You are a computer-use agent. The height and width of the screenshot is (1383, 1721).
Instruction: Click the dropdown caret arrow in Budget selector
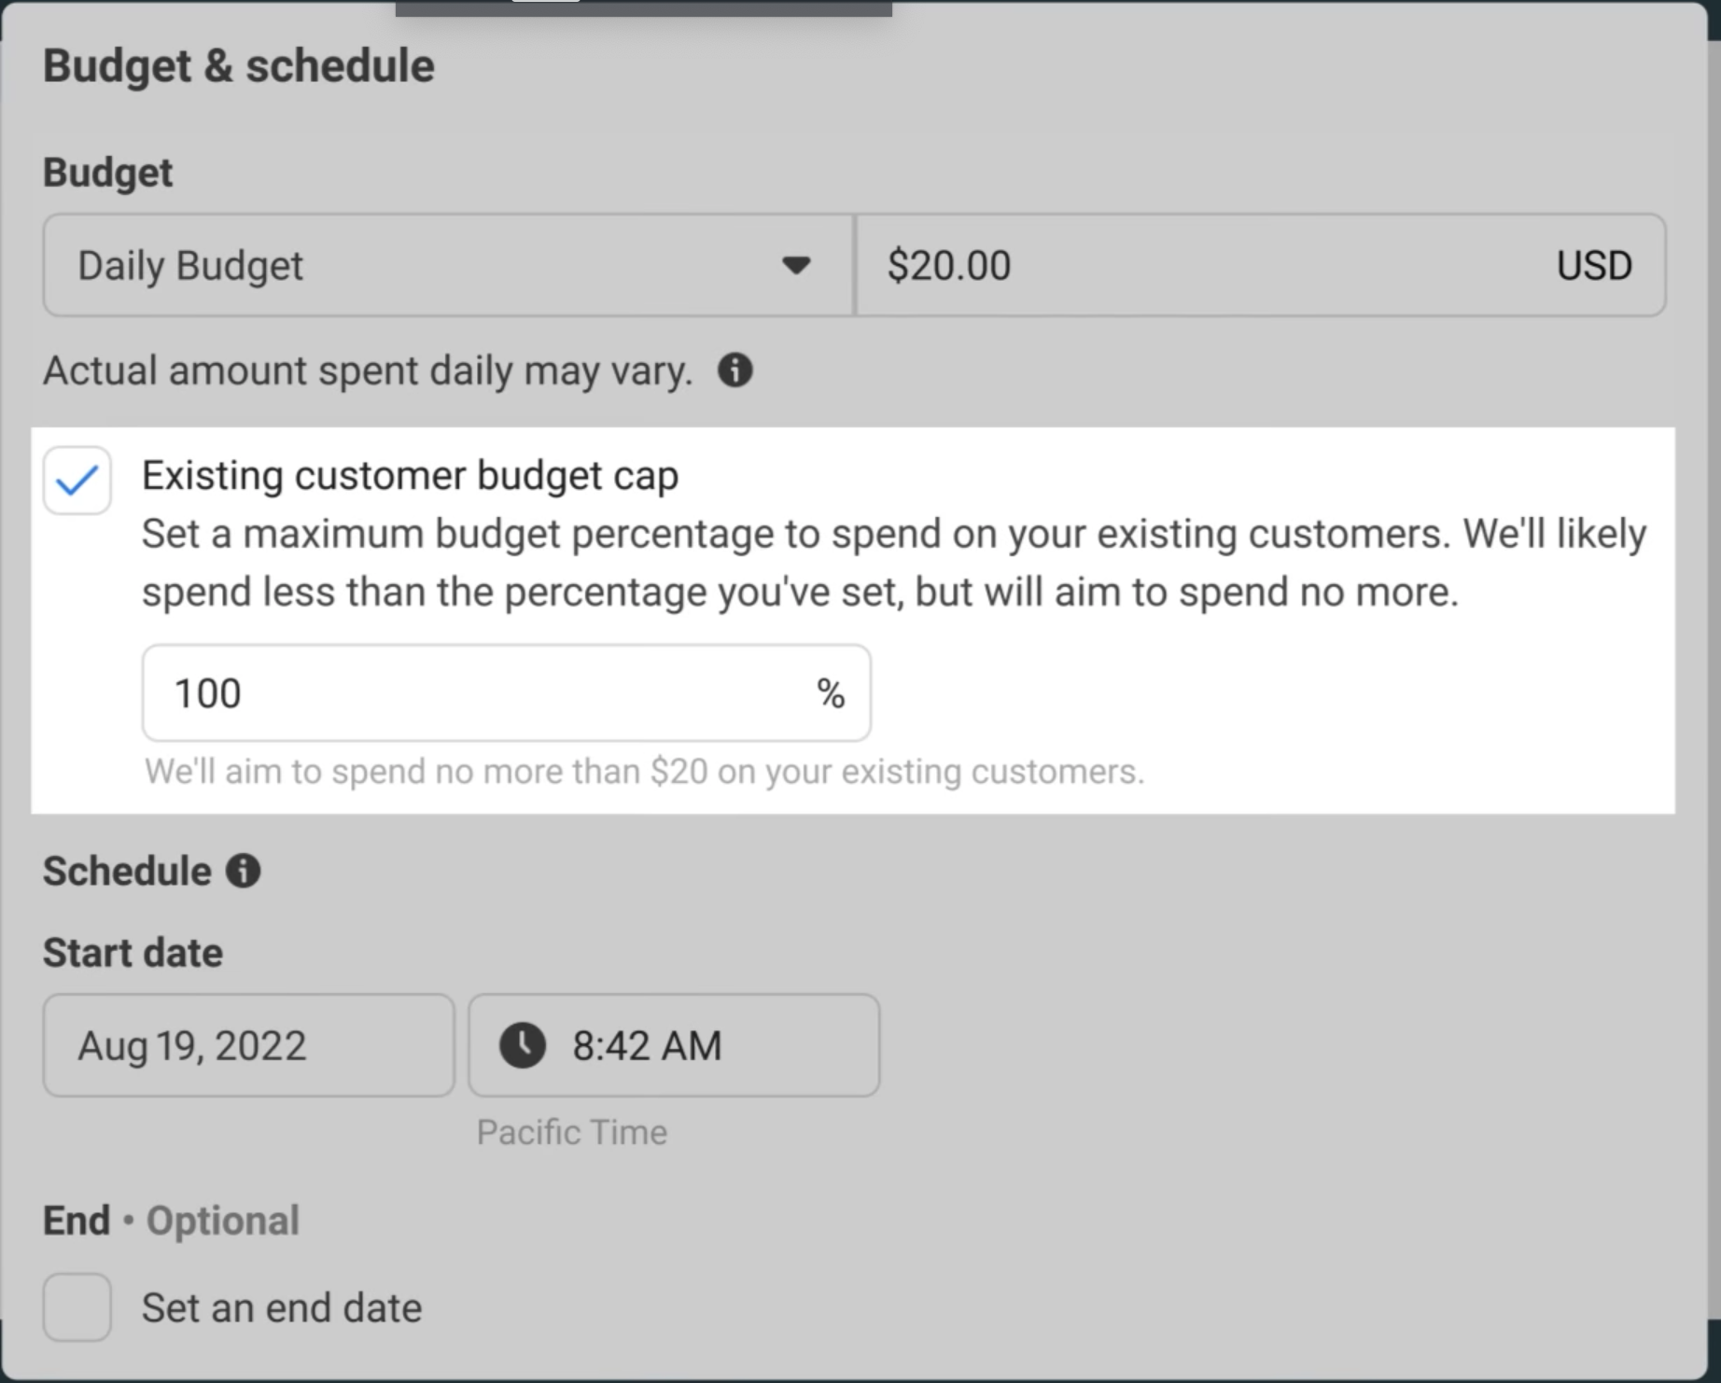click(795, 266)
